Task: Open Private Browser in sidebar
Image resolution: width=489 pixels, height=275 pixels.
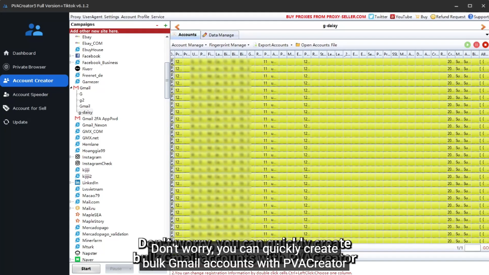Action: point(29,67)
